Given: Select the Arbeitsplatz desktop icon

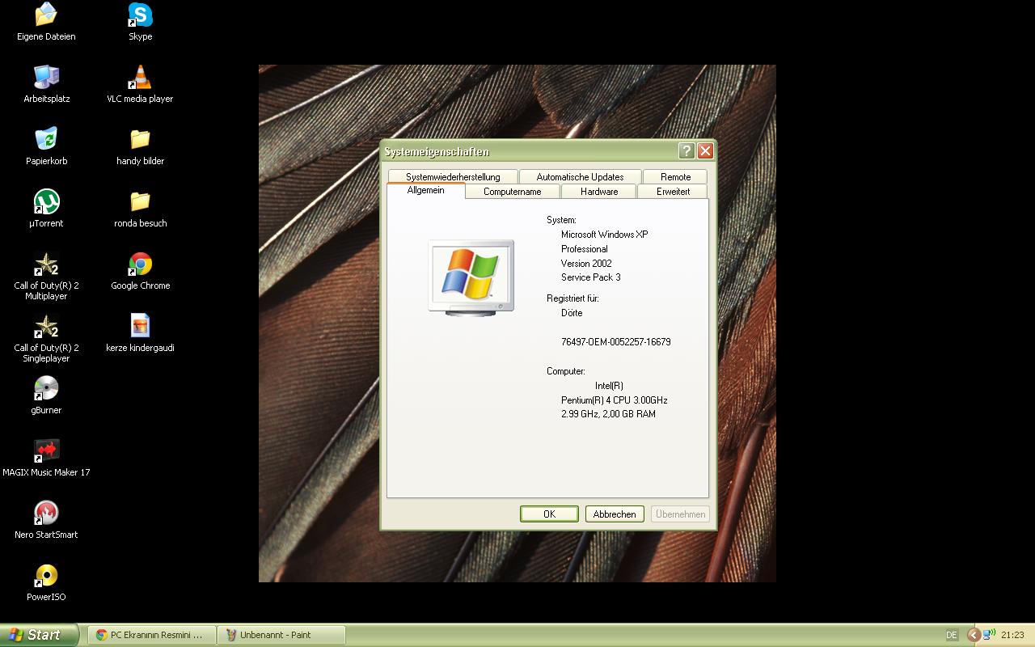Looking at the screenshot, I should [46, 84].
